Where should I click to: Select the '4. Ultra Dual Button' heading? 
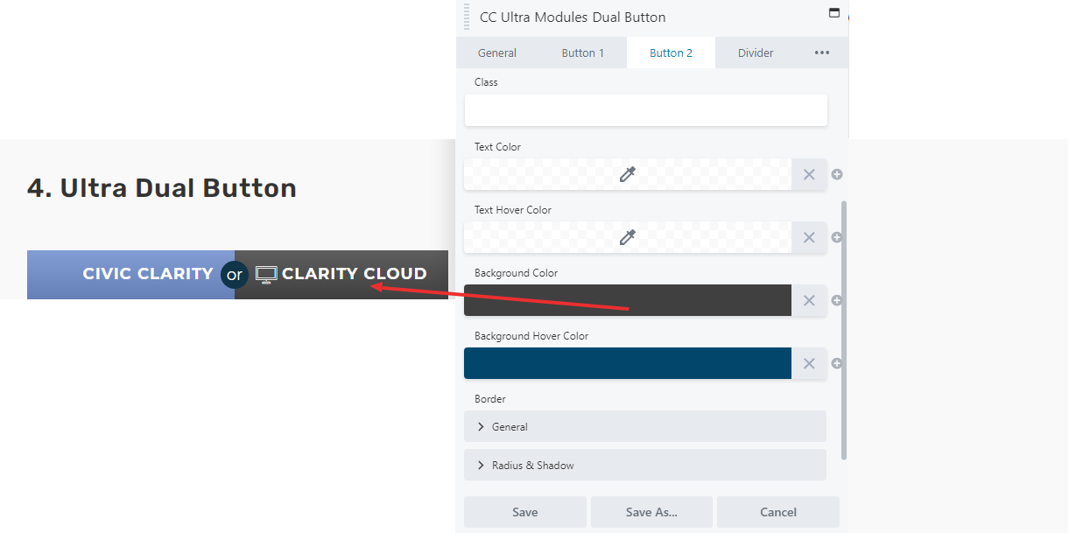(x=162, y=188)
